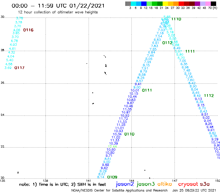Click the green time label '0109'
Viewport: 220px width, 193px height.
[x=112, y=177]
